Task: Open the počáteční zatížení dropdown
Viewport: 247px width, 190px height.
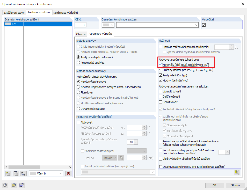Action: point(118,172)
